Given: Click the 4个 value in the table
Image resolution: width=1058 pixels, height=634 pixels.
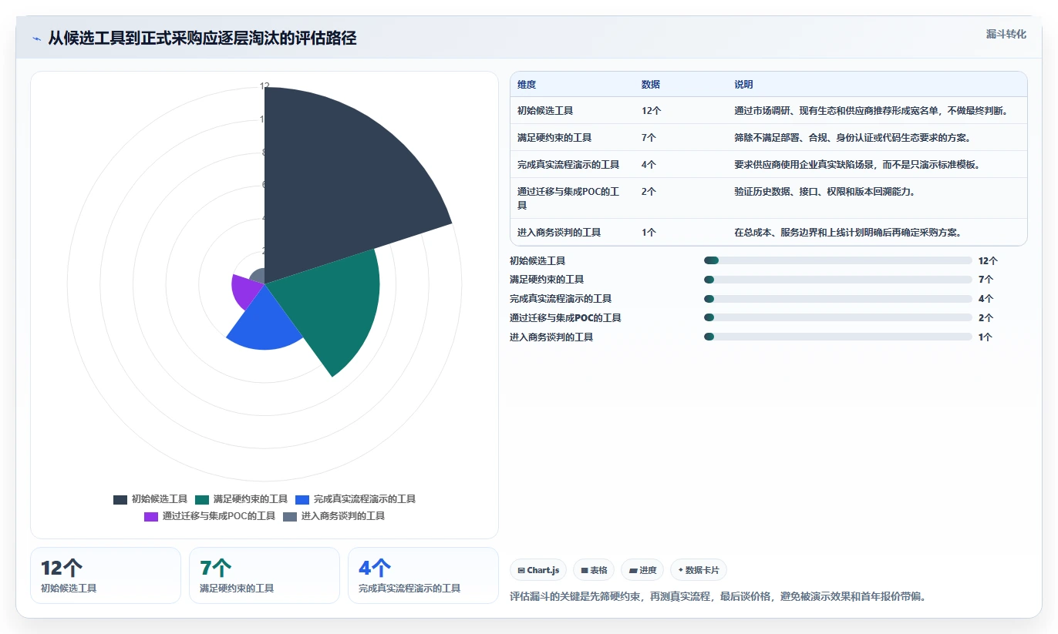Looking at the screenshot, I should pyautogui.click(x=649, y=165).
